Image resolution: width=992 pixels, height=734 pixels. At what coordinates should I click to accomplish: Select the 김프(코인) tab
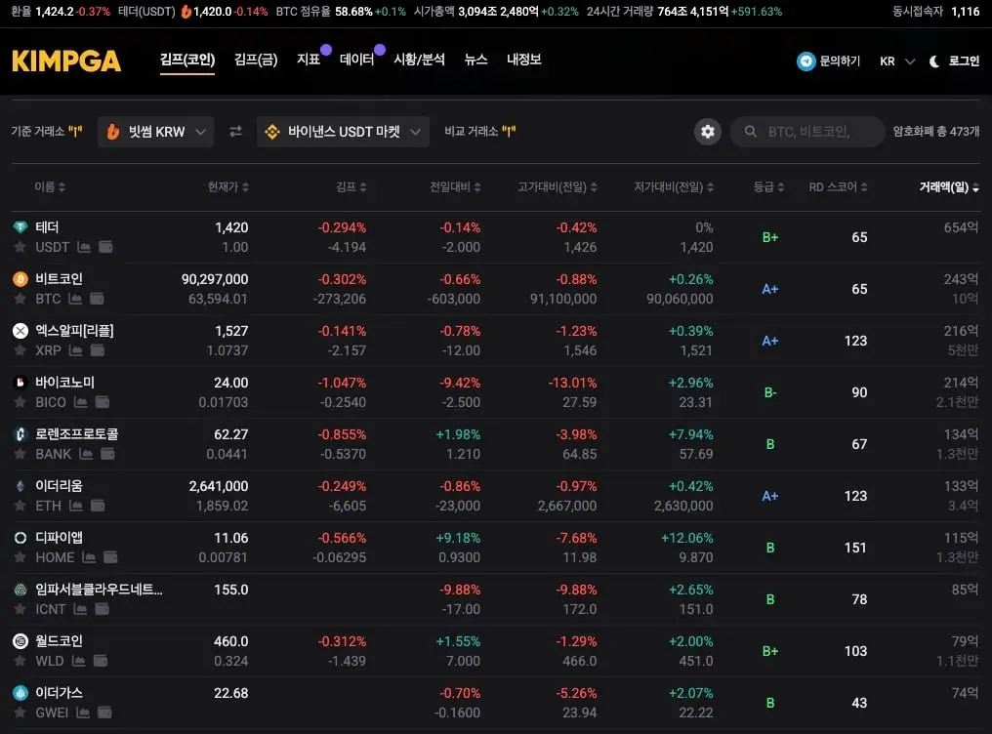pos(187,60)
